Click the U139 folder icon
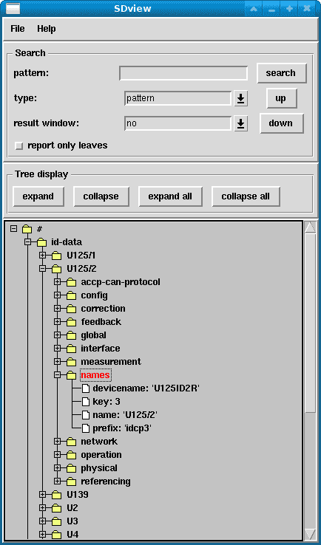 [x=56, y=495]
